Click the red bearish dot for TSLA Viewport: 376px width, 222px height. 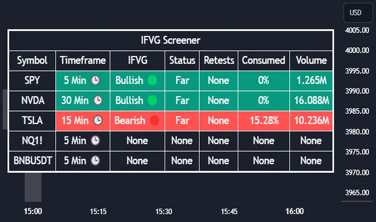[154, 120]
